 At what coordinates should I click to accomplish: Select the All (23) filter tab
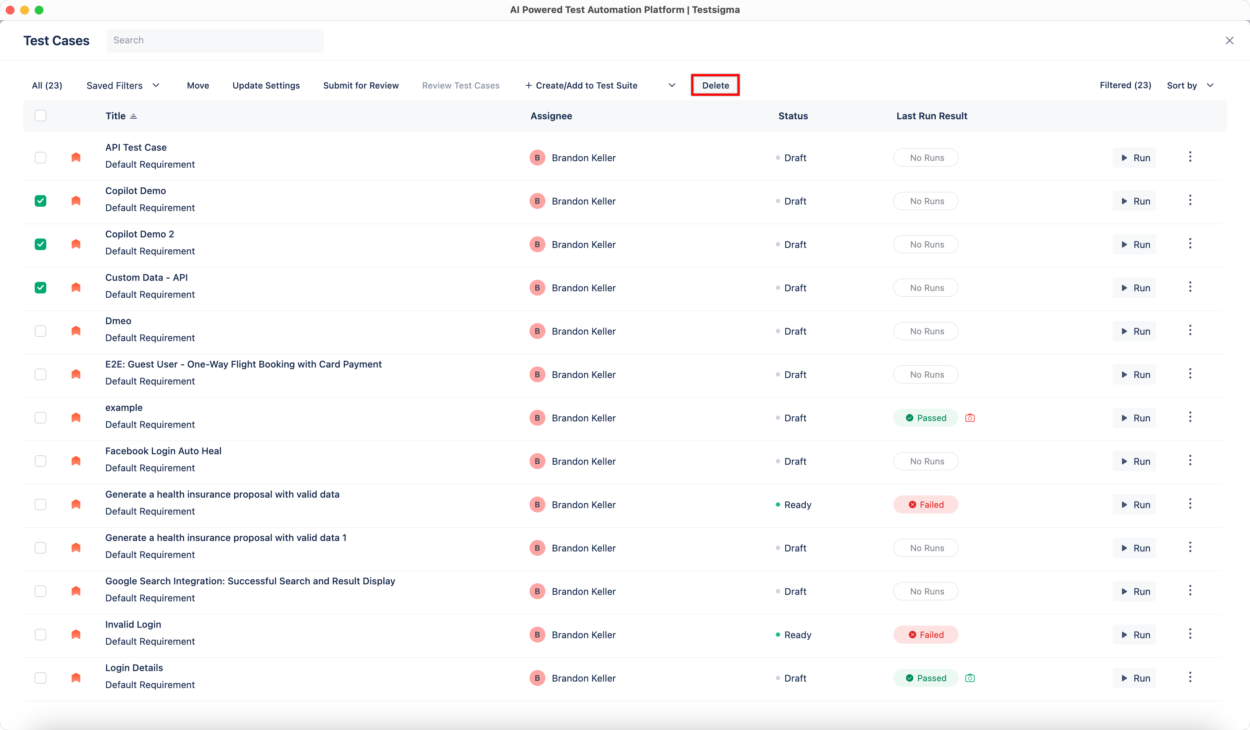click(47, 85)
